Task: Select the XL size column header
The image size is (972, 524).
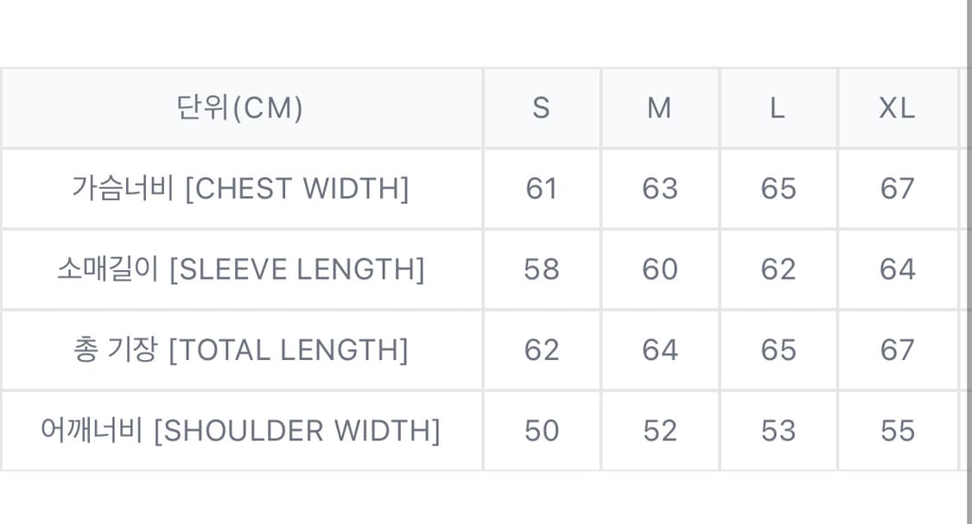Action: (x=897, y=108)
